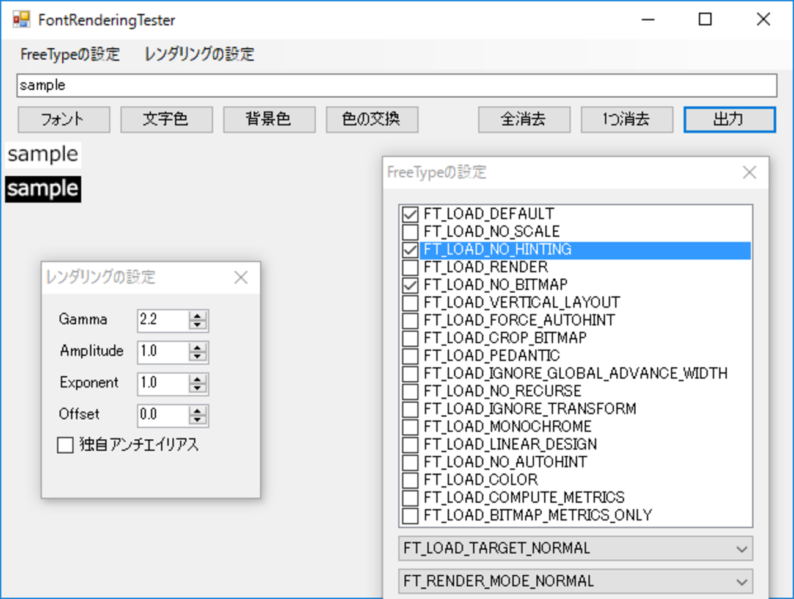Click the 文字色 button
The width and height of the screenshot is (794, 599).
tap(167, 120)
